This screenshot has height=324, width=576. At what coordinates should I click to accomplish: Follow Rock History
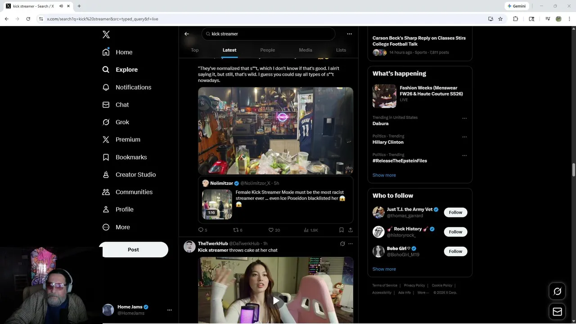pyautogui.click(x=455, y=232)
